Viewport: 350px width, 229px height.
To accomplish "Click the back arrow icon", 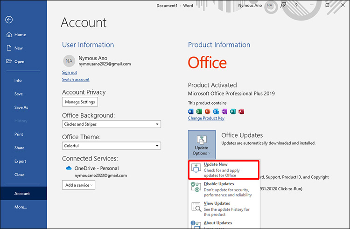I will click(x=9, y=20).
